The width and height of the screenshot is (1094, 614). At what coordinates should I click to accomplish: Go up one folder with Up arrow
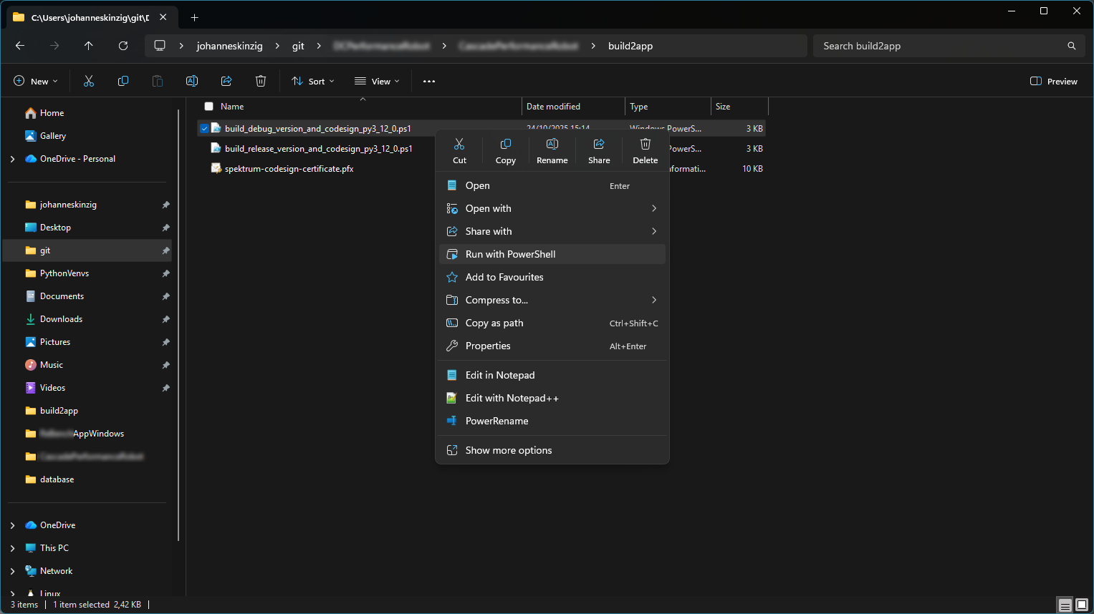click(89, 46)
